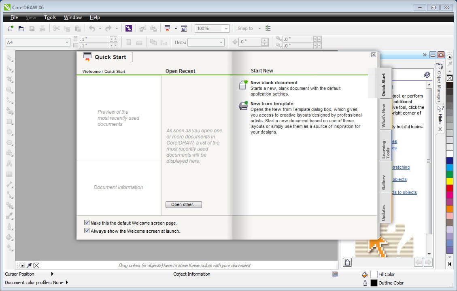Image resolution: width=457 pixels, height=291 pixels.
Task: Select the Shape tool in toolbox
Action: [10, 69]
